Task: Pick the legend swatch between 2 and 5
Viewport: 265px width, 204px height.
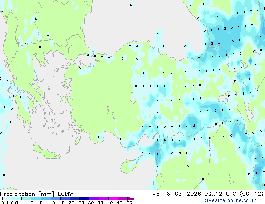Action: click(36, 199)
